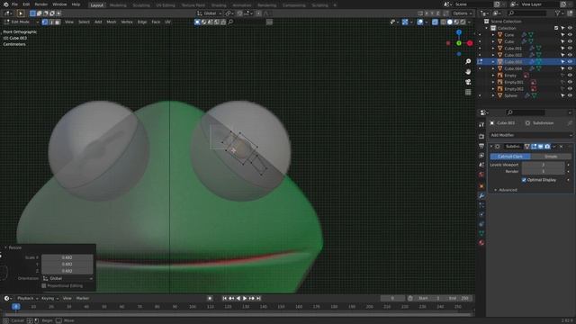This screenshot has width=576, height=324.
Task: Click the green Y axis gizmo ball
Action: click(x=459, y=43)
